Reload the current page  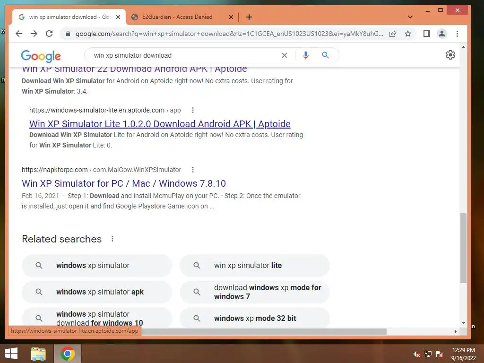click(x=49, y=34)
